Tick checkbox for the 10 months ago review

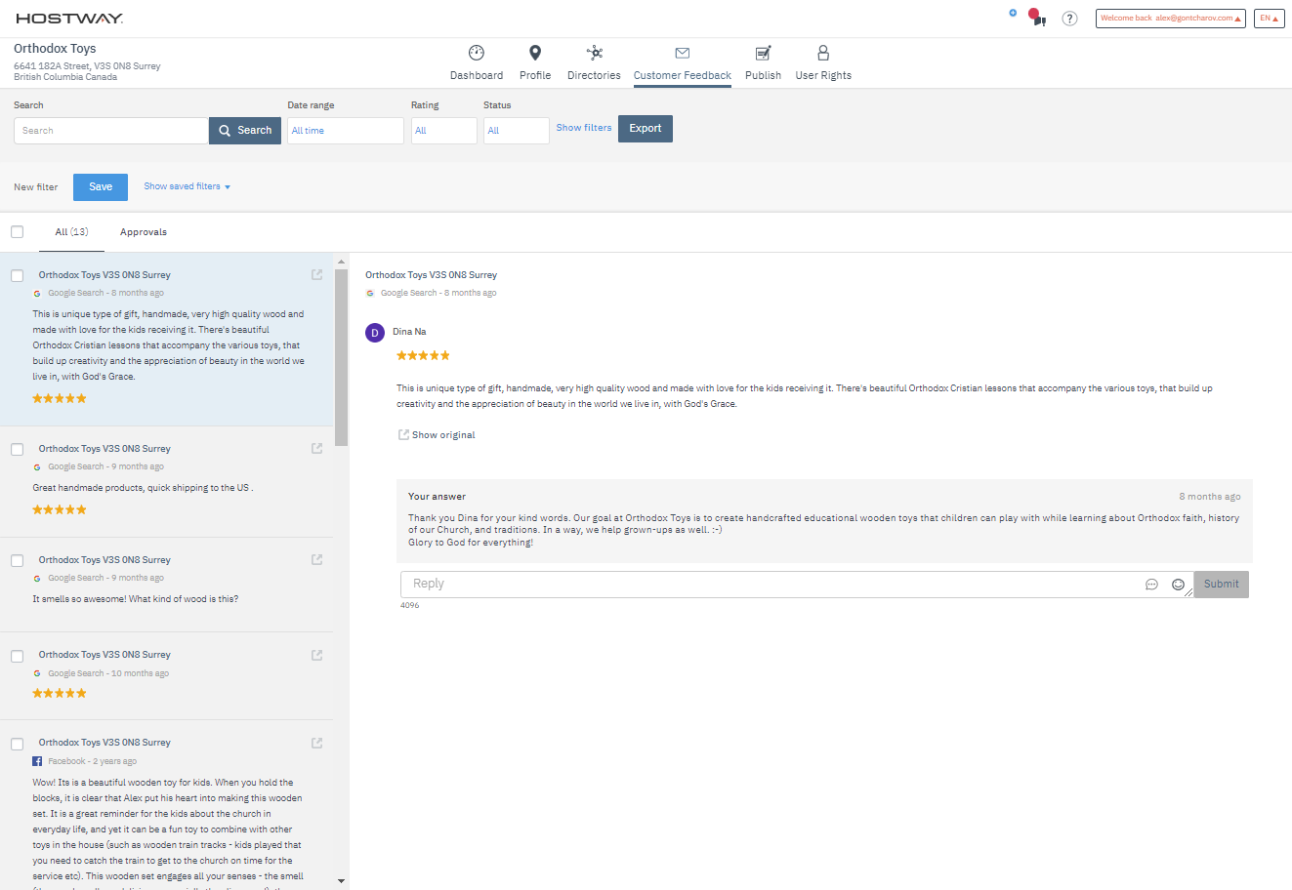(17, 656)
